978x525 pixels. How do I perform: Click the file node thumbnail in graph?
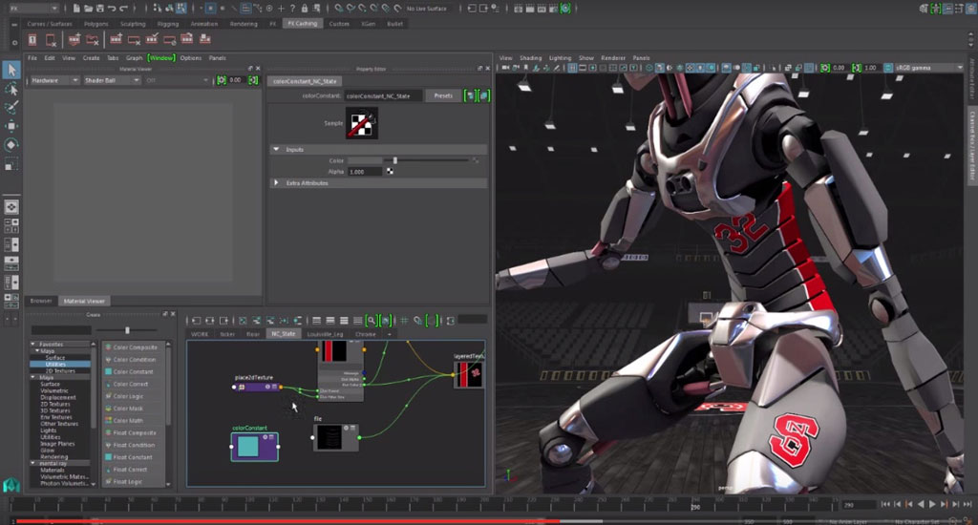click(329, 438)
